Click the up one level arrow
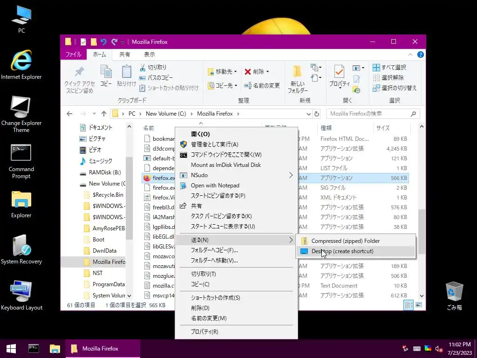The image size is (477, 358). [x=104, y=114]
